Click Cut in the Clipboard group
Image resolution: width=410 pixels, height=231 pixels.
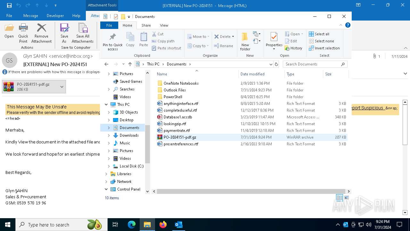(158, 34)
